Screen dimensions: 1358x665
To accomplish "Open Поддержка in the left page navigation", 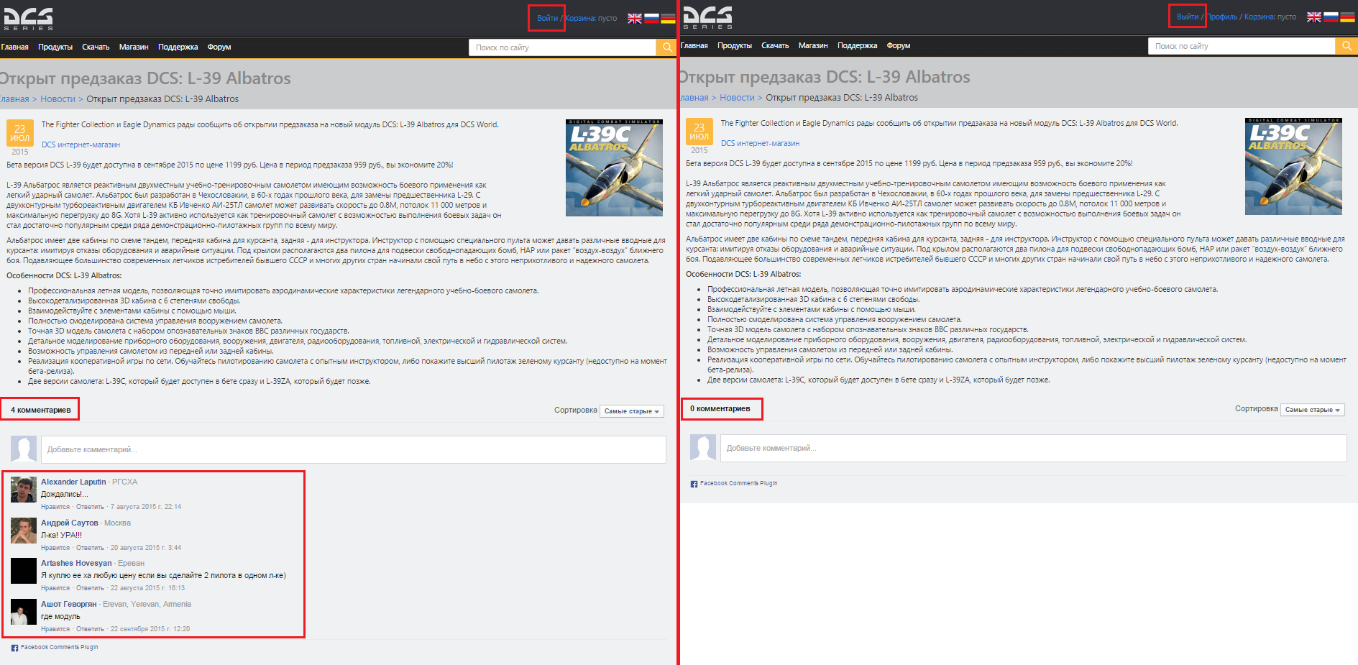I will click(178, 47).
